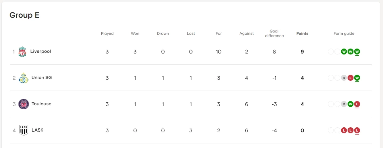This screenshot has height=148, width=383.
Task: Open the Union SG team link
Action: tap(42, 78)
